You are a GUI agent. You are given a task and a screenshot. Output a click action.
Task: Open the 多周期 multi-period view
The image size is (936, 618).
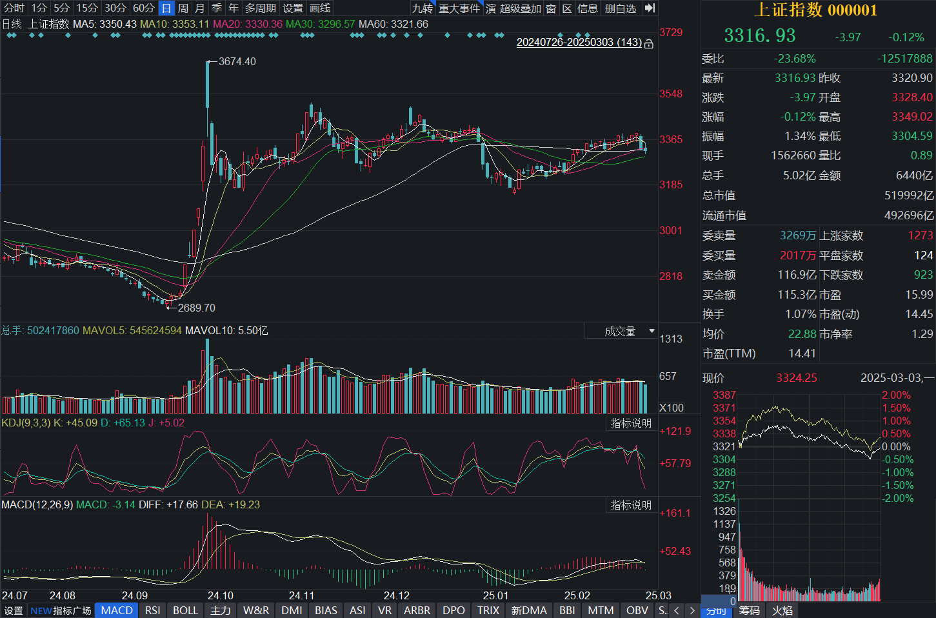261,8
